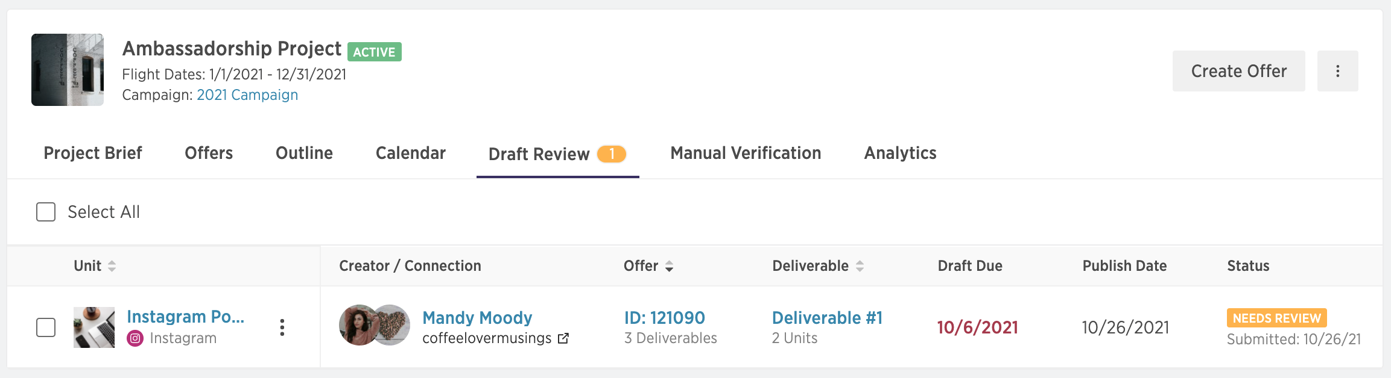
Task: Click the Instagram logo icon under unit
Action: click(135, 338)
